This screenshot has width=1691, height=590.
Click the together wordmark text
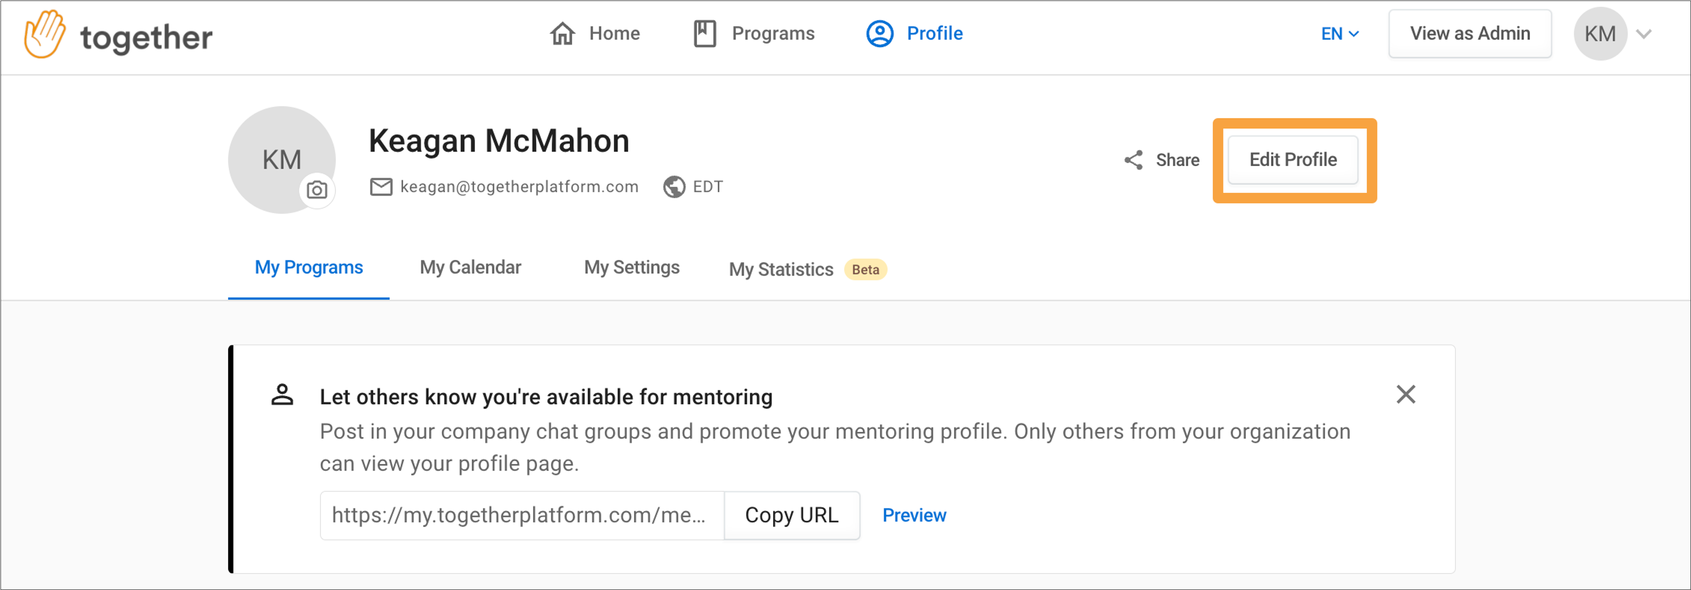tap(146, 38)
